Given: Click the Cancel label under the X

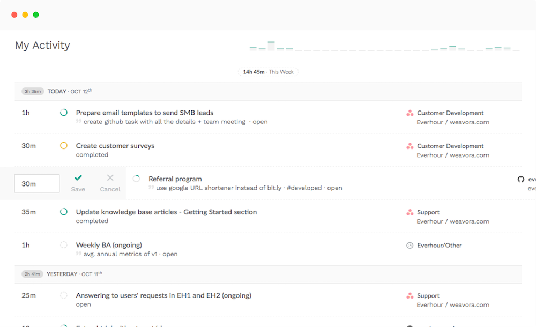Looking at the screenshot, I should [x=110, y=189].
